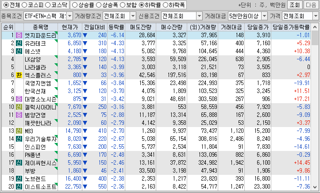Image resolution: width=320 pixels, height=193 pixels.
Task: Select the 하락폭 radio button
Action: click(x=166, y=5)
